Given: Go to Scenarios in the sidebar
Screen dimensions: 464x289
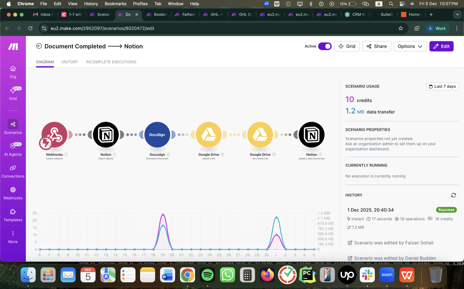Looking at the screenshot, I should coord(13,127).
